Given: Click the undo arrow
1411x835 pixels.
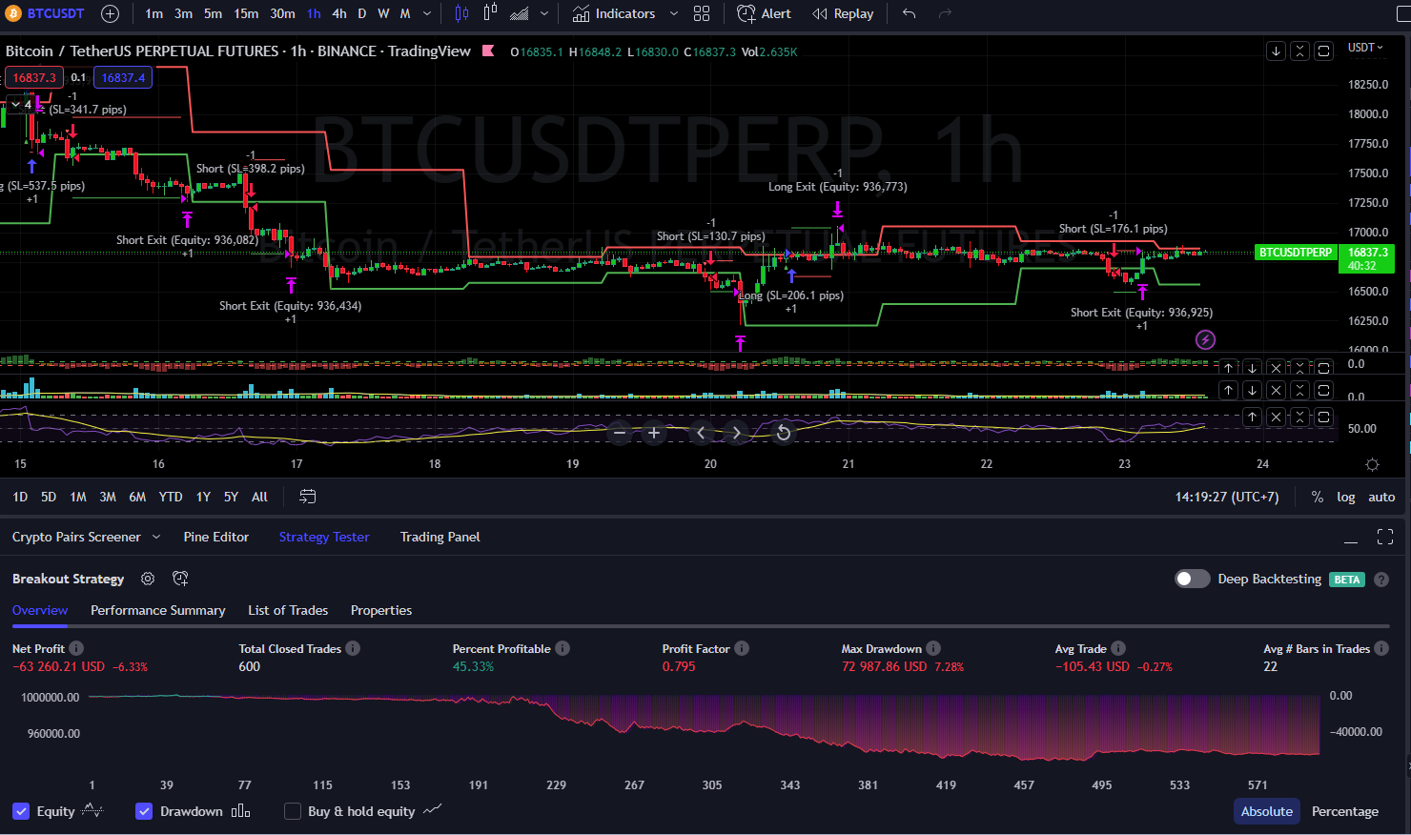Looking at the screenshot, I should point(909,13).
